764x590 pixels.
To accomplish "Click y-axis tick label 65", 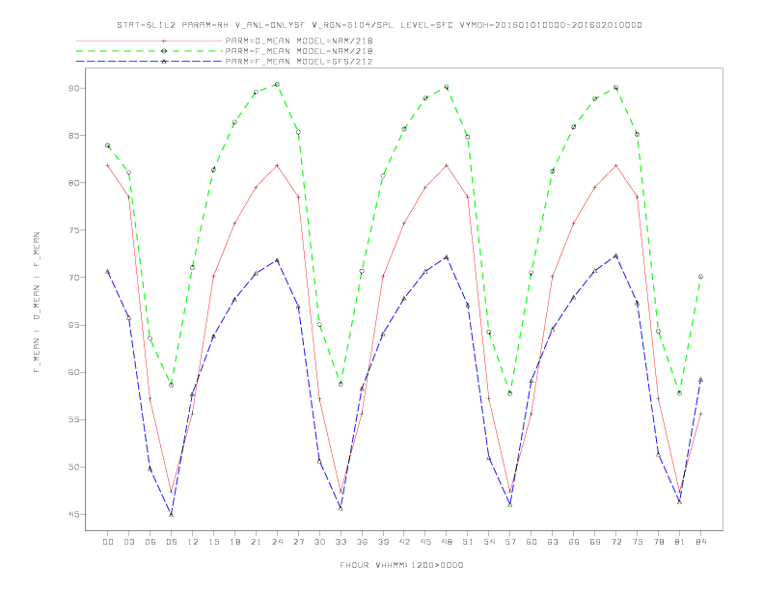I will tap(74, 325).
